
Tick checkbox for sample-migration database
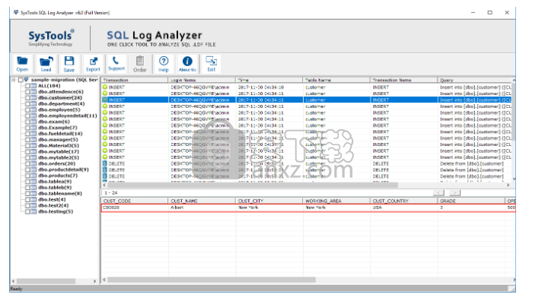click(x=21, y=80)
